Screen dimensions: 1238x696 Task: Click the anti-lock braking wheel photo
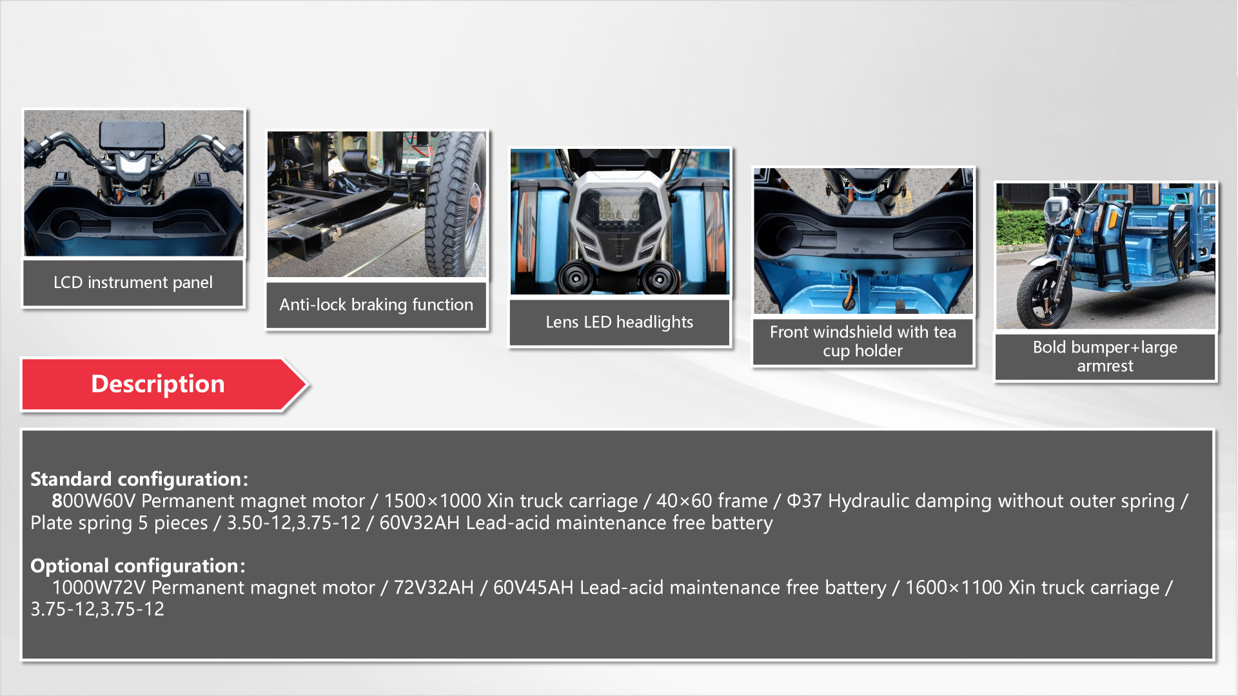pyautogui.click(x=377, y=204)
